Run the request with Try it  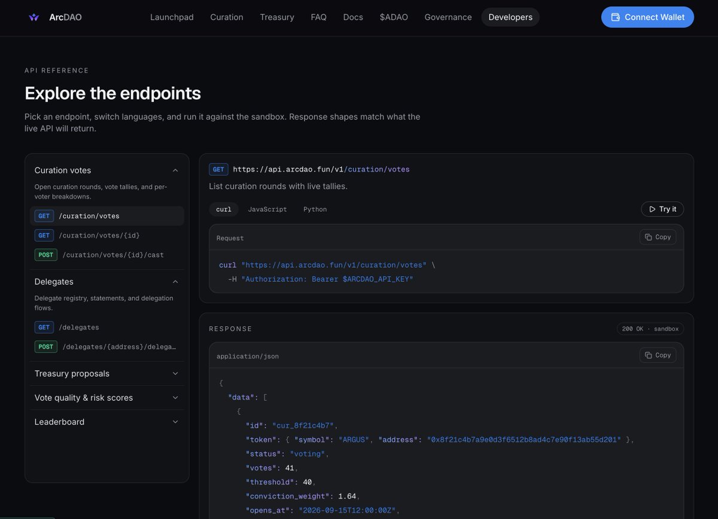(x=662, y=209)
